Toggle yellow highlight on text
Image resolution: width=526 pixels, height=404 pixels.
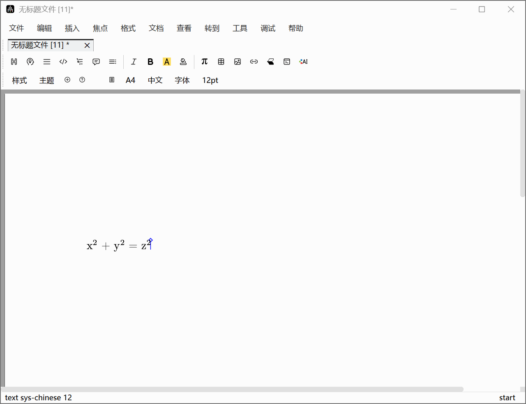click(167, 62)
